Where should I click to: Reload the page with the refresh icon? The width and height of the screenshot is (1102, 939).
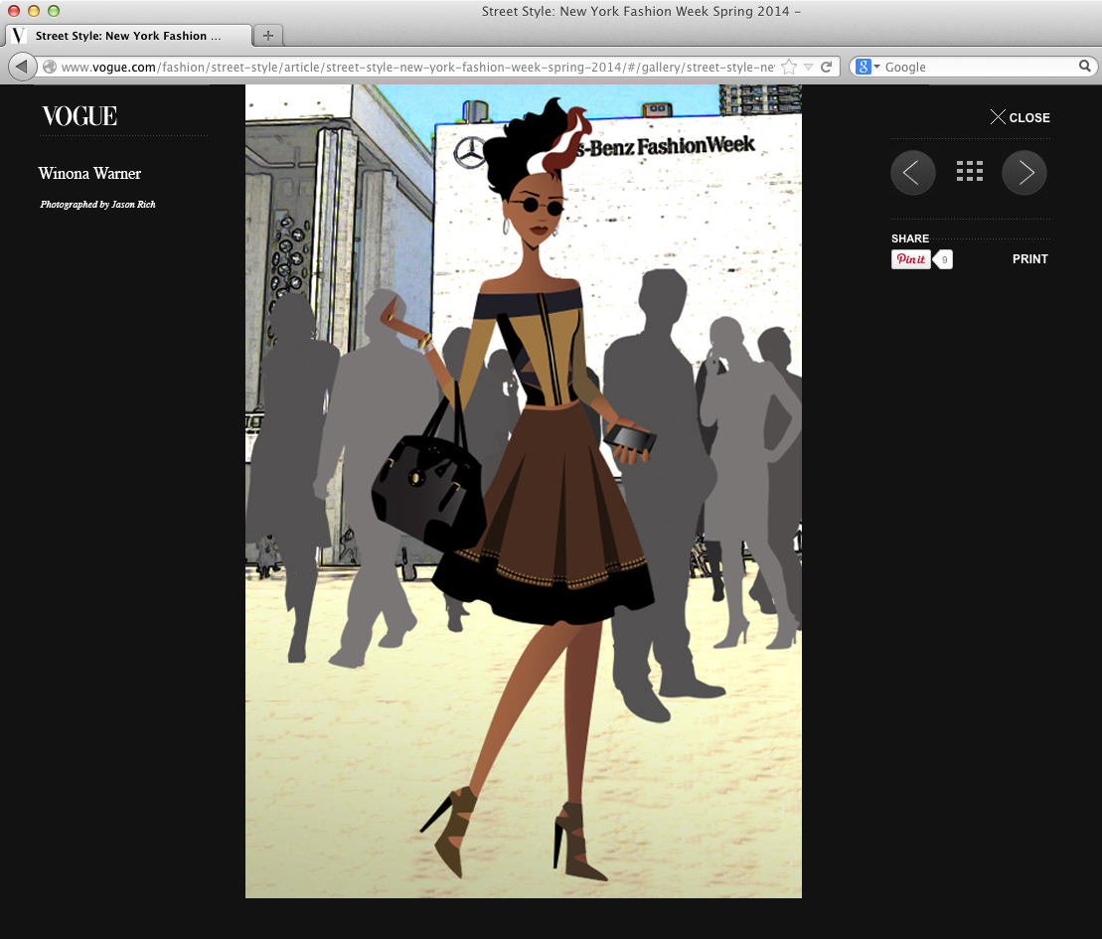pyautogui.click(x=826, y=67)
